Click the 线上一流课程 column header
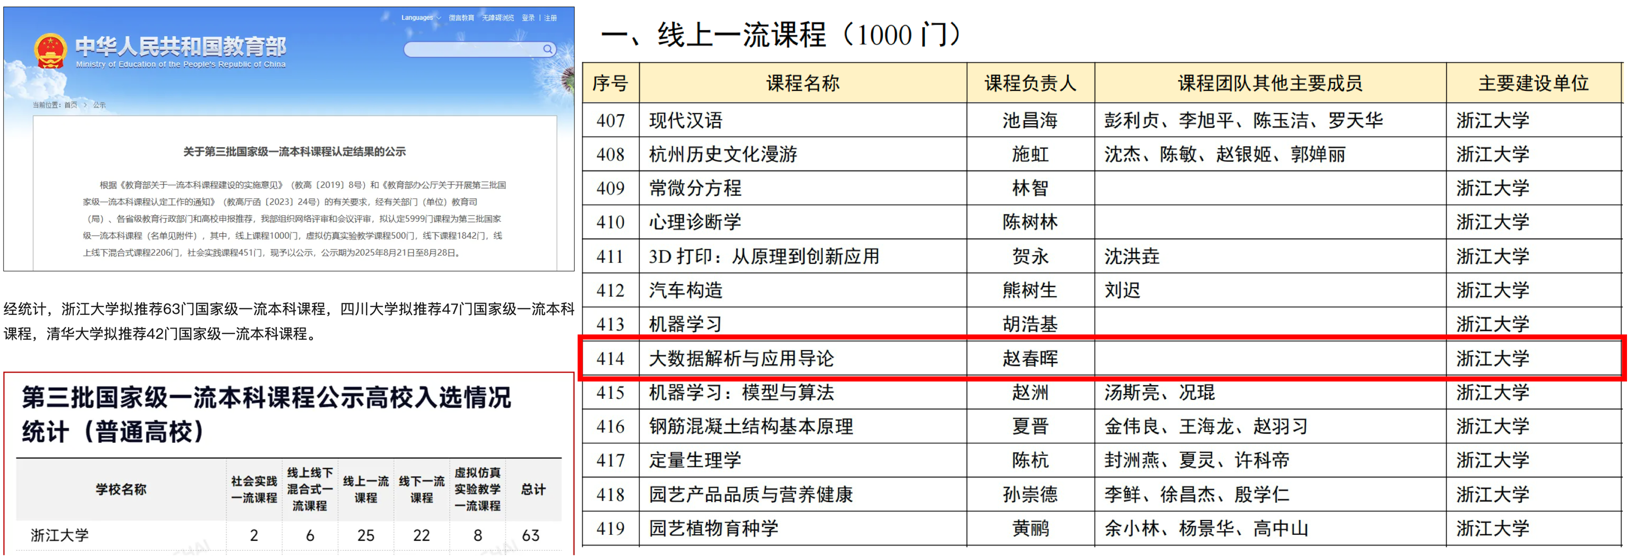This screenshot has width=1629, height=557. click(x=365, y=489)
